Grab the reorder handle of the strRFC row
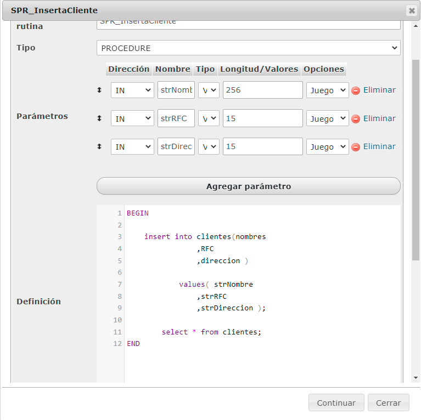Image resolution: width=421 pixels, height=420 pixels. point(99,118)
